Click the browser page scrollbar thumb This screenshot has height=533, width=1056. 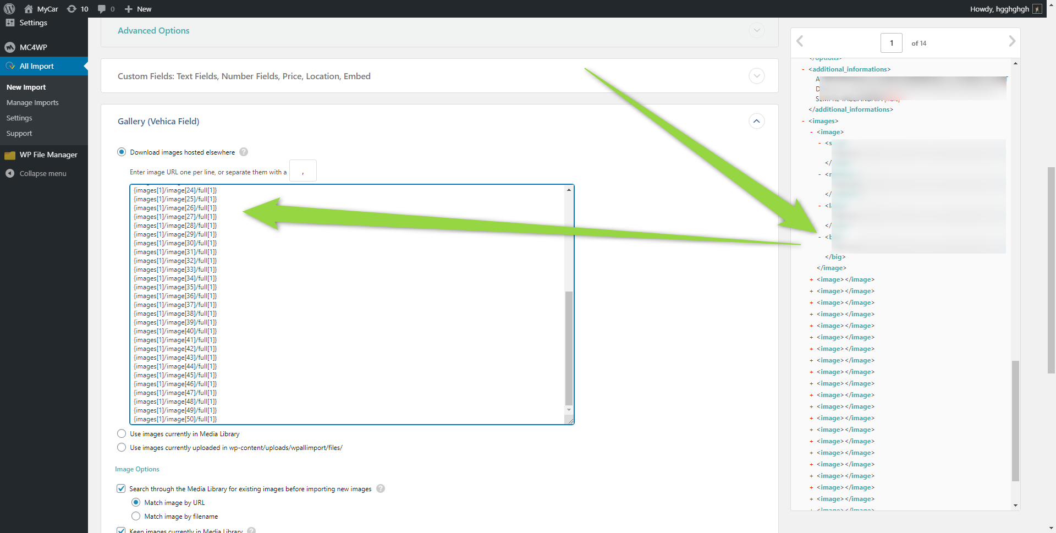(x=1051, y=271)
